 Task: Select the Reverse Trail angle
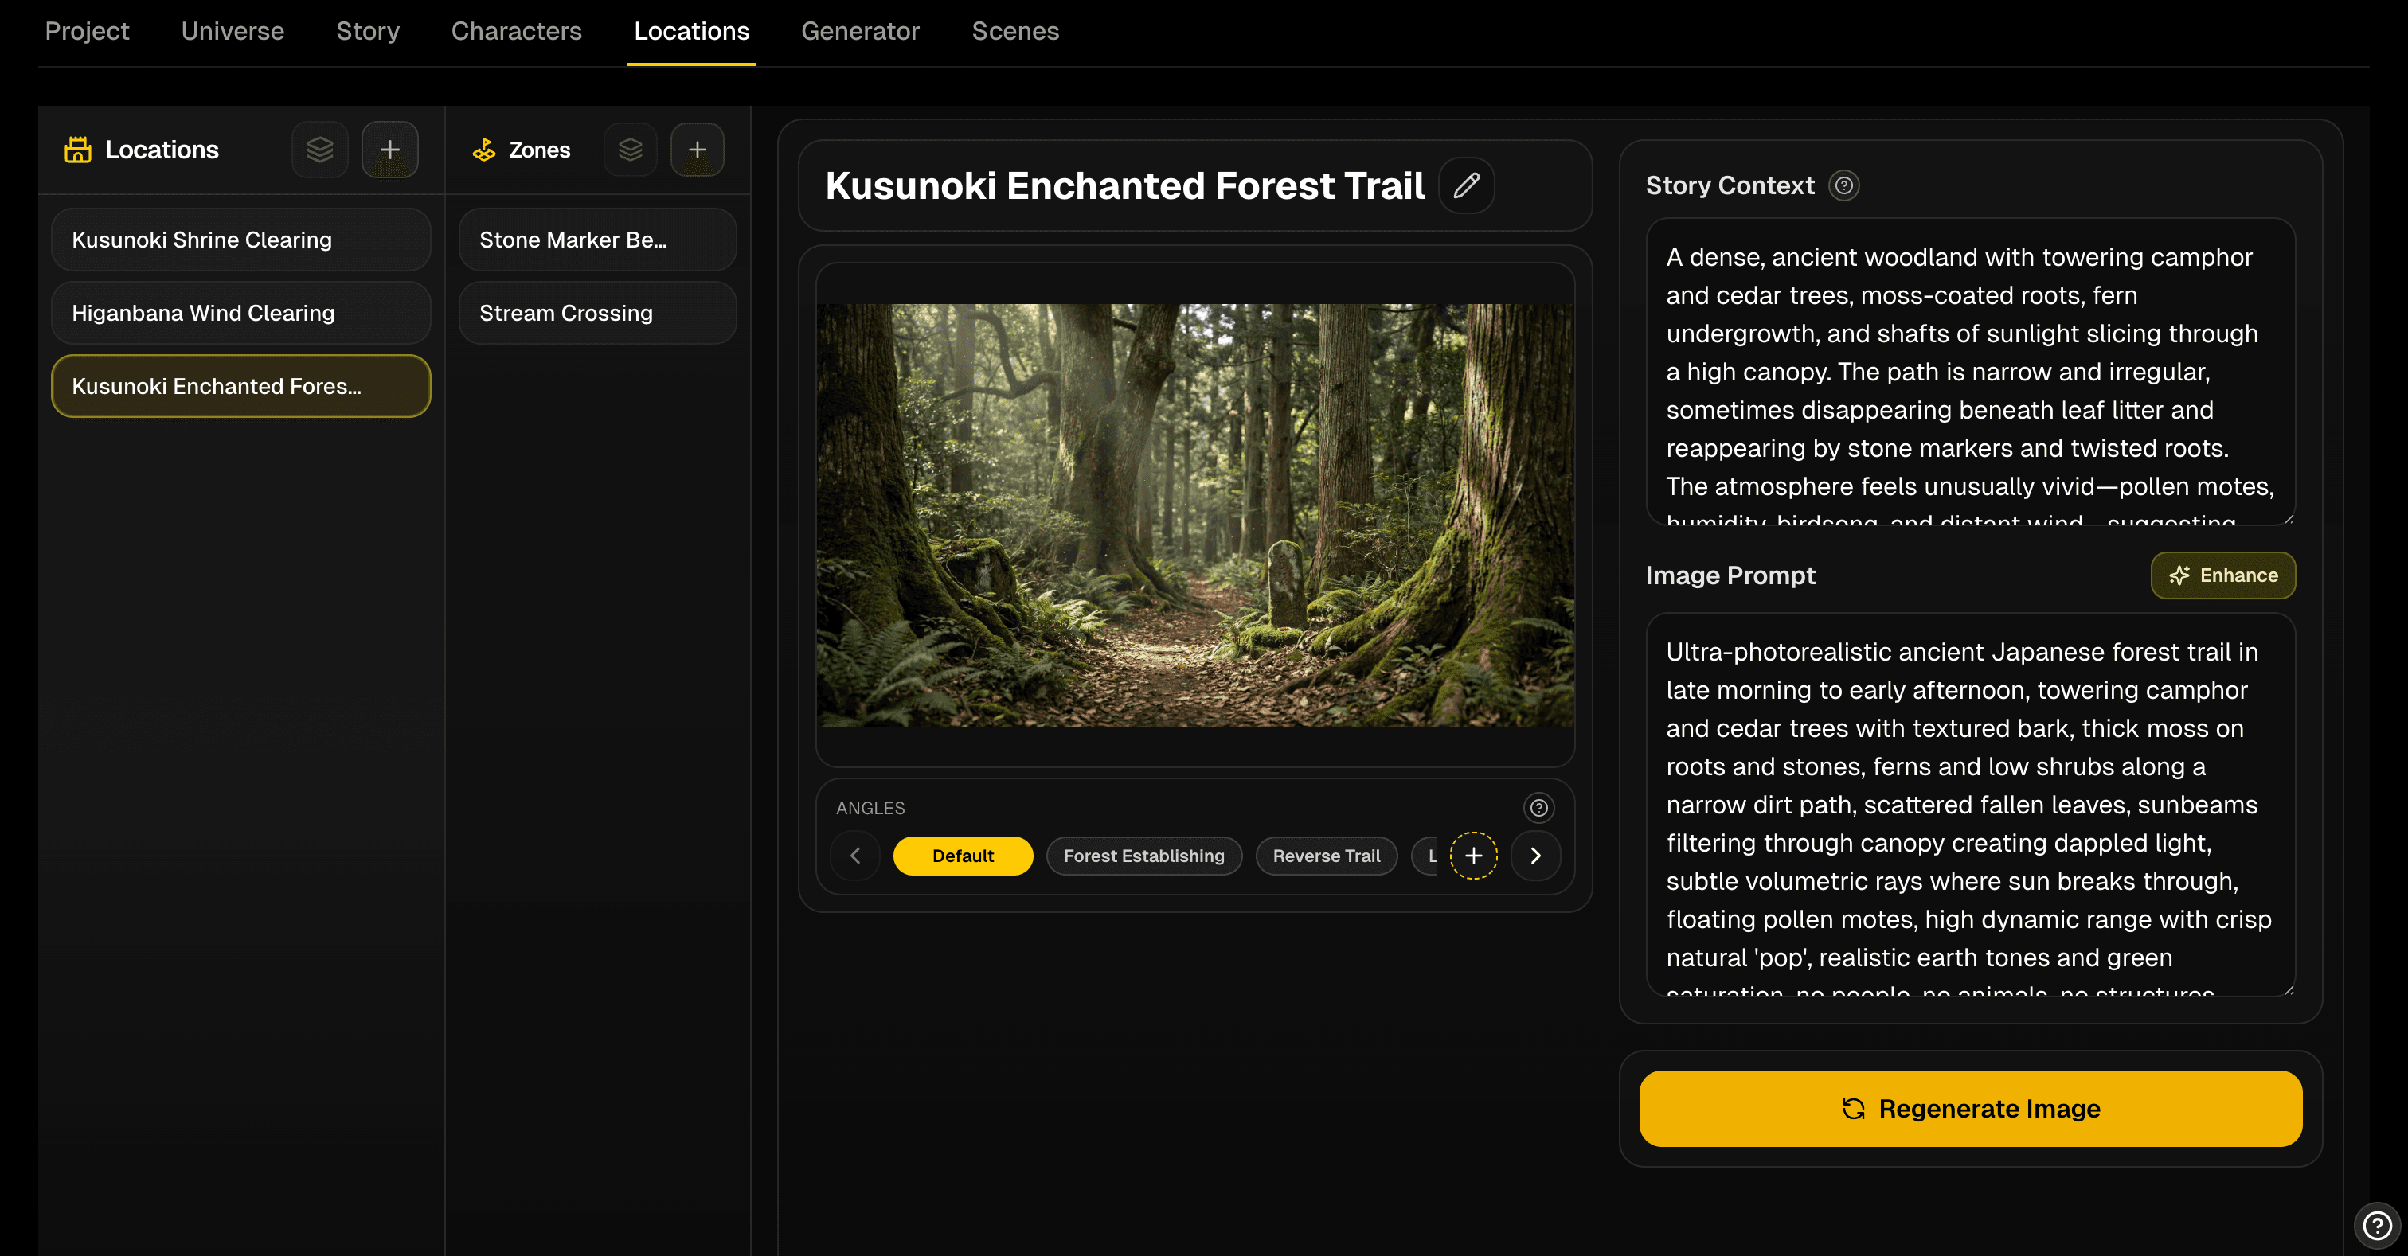coord(1327,855)
